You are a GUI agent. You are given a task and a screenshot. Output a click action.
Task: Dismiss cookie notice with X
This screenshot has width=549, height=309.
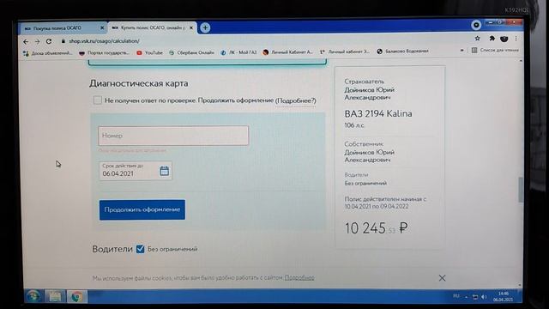coord(443,278)
